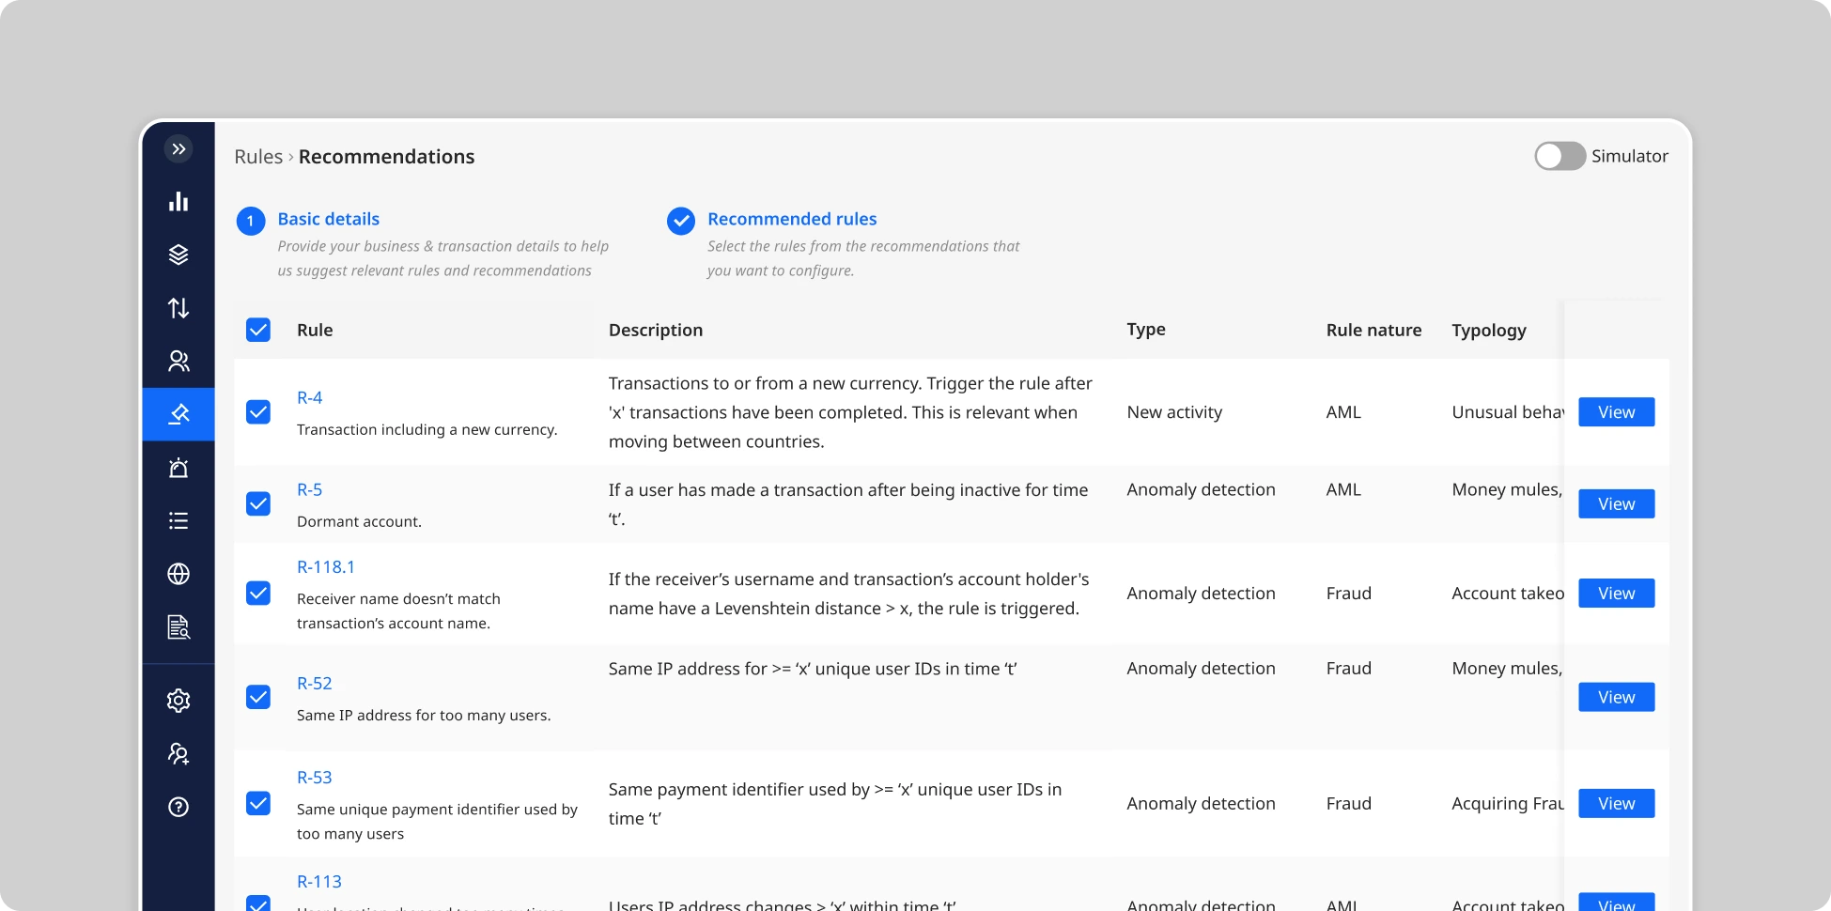Select the globe icon in the sidebar
The image size is (1831, 911).
[178, 574]
